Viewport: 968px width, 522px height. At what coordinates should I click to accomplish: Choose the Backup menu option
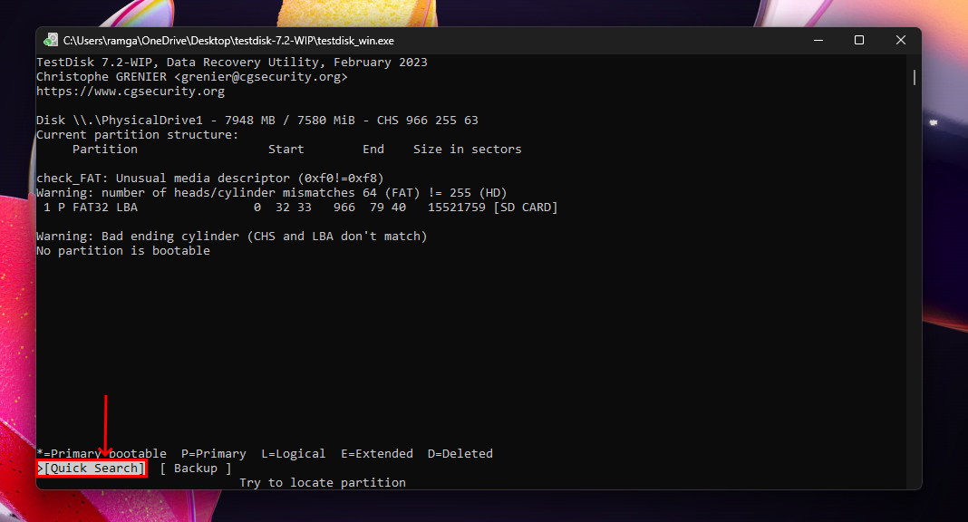click(196, 469)
